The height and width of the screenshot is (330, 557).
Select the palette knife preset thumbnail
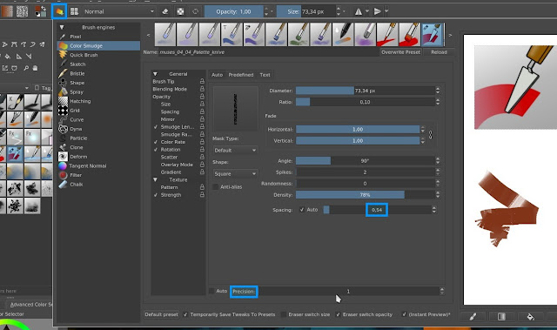click(433, 35)
